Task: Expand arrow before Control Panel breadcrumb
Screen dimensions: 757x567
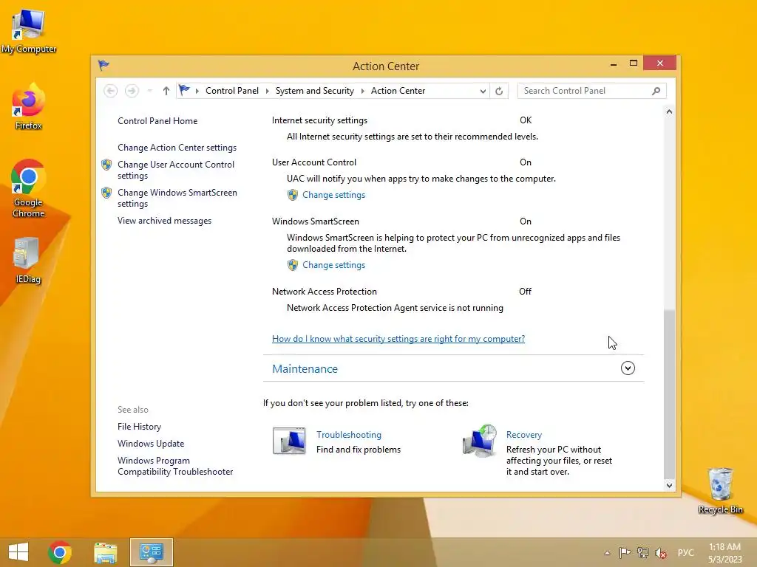Action: pos(197,91)
